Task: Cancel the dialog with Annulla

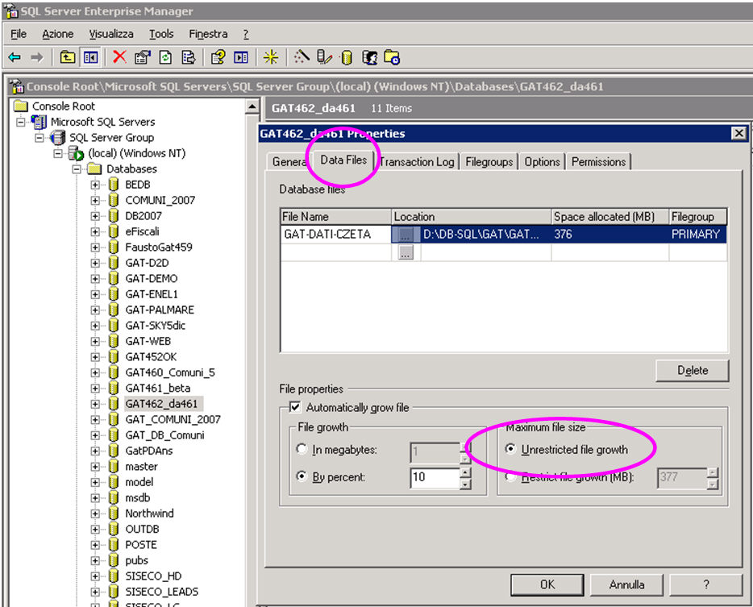Action: click(626, 584)
